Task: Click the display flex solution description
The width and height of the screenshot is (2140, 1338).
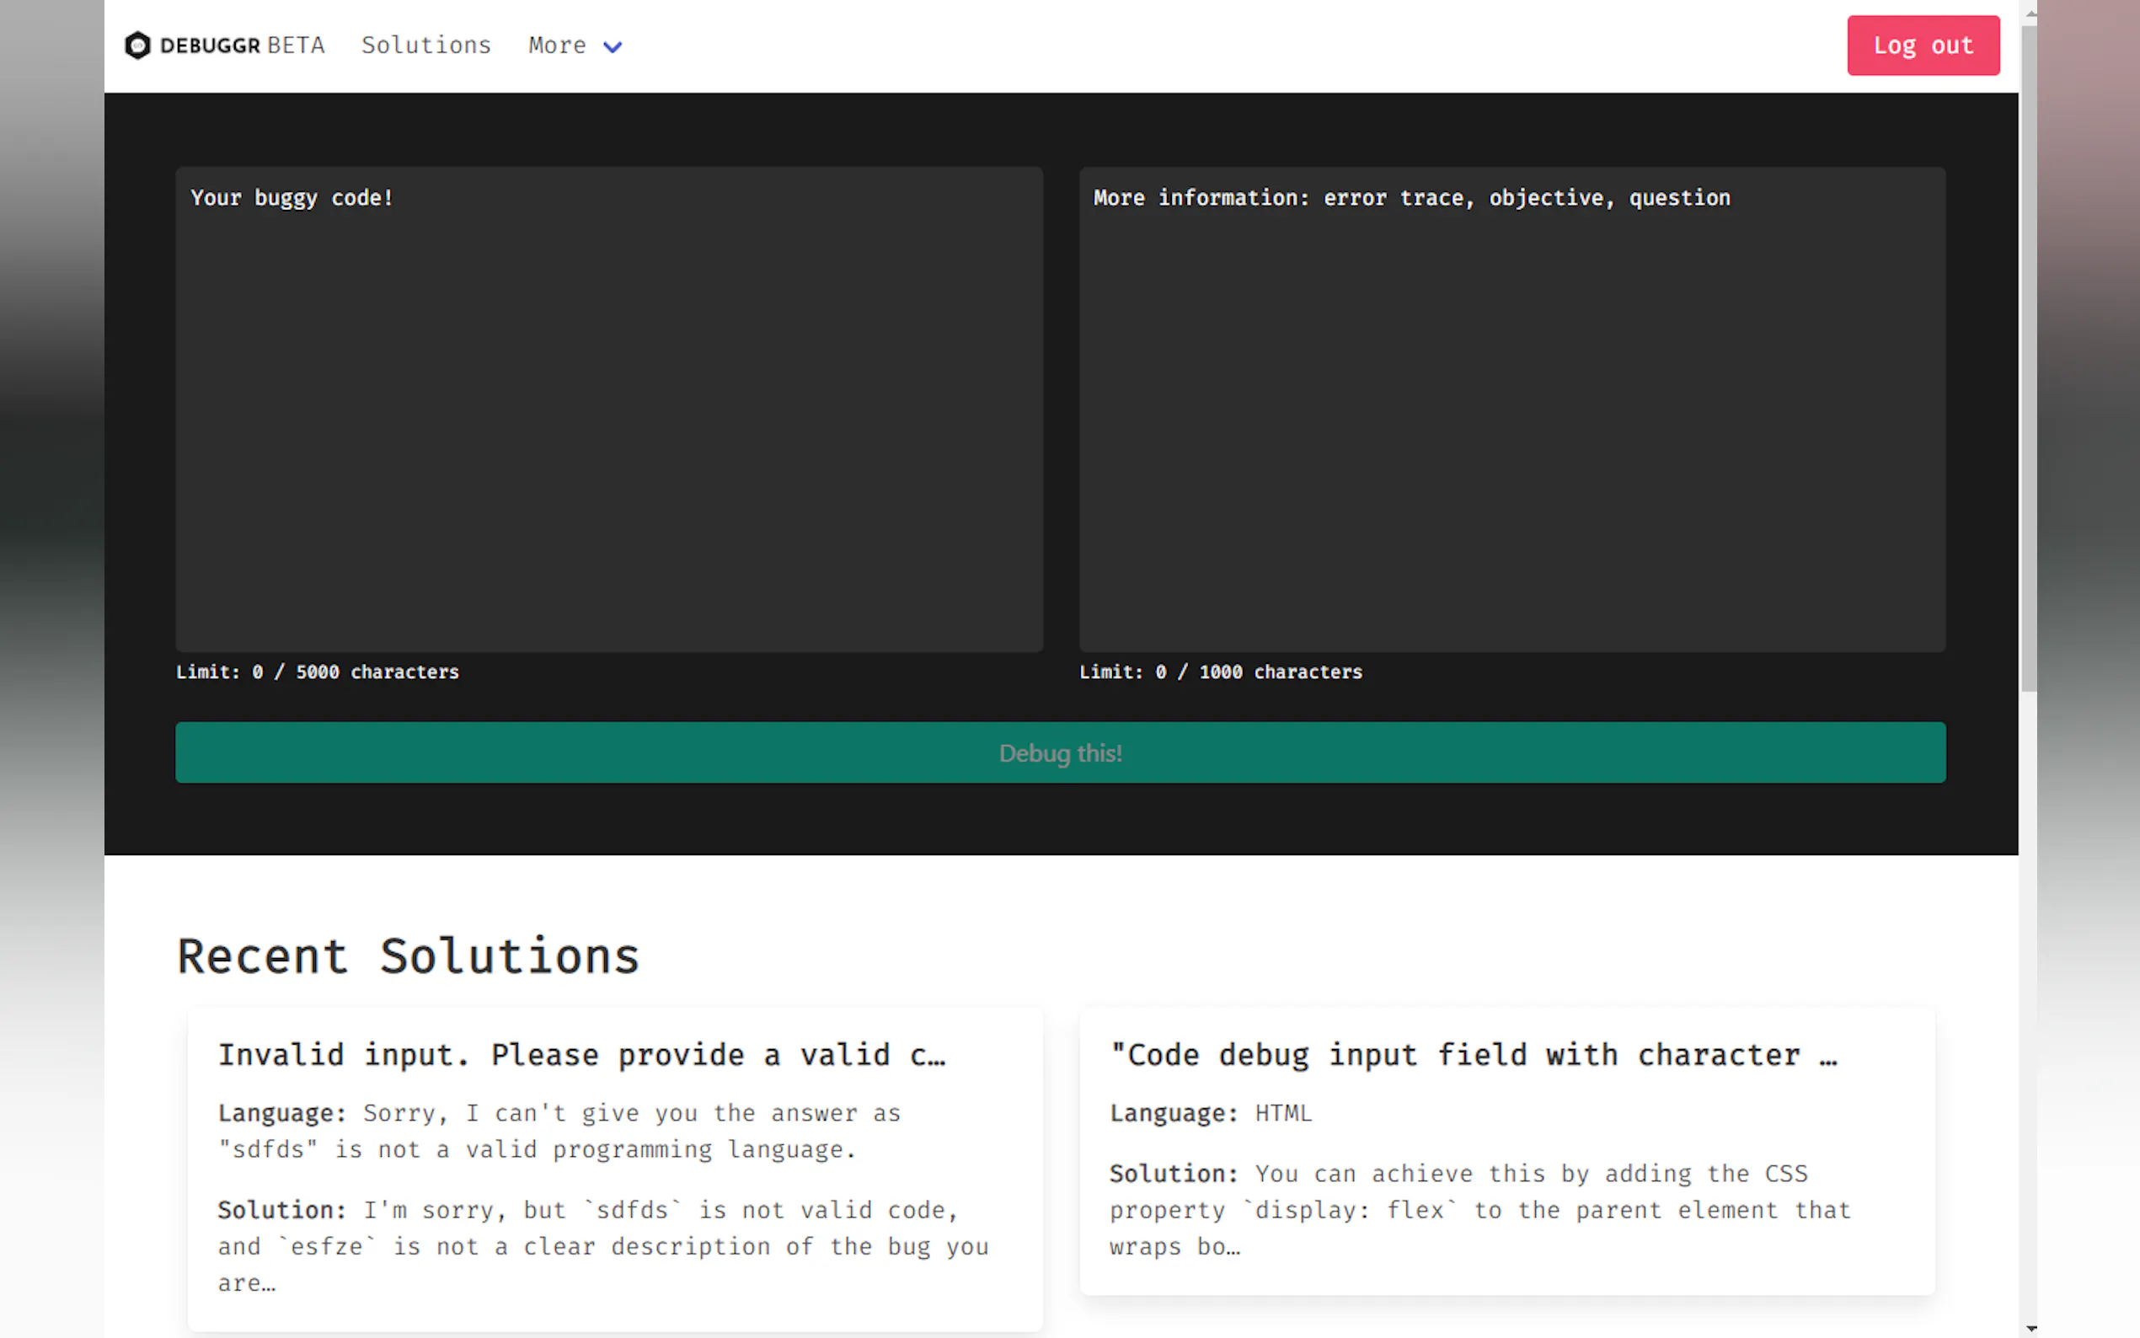Action: click(x=1479, y=1209)
